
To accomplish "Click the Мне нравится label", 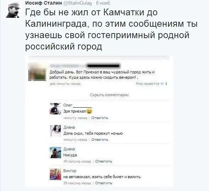I will tap(148, 84).
